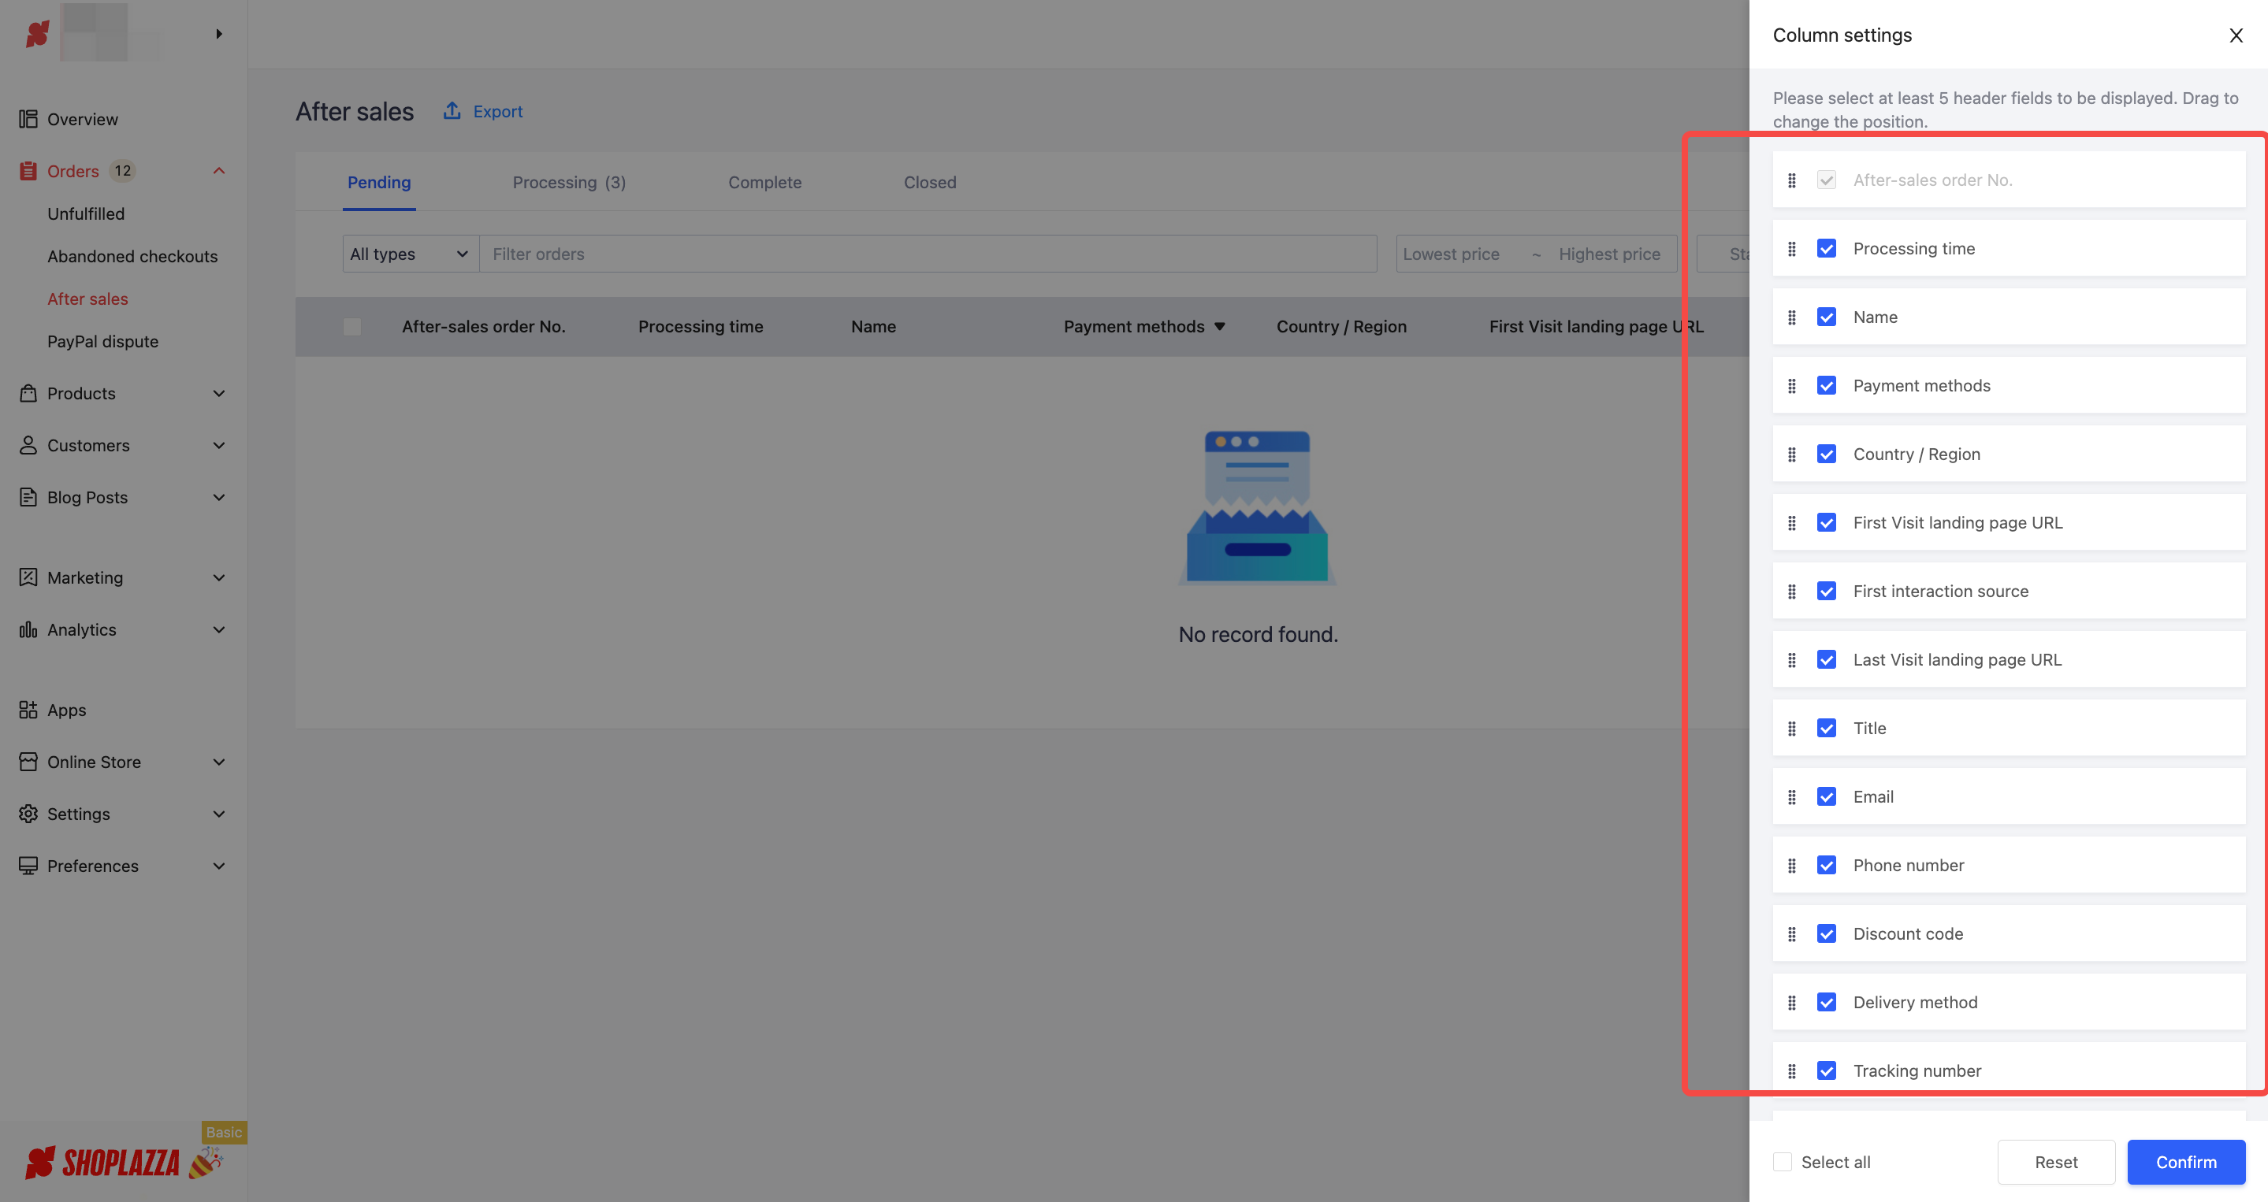Click the Shoplazza logo at top left
This screenshot has height=1202, width=2268.
tap(37, 33)
